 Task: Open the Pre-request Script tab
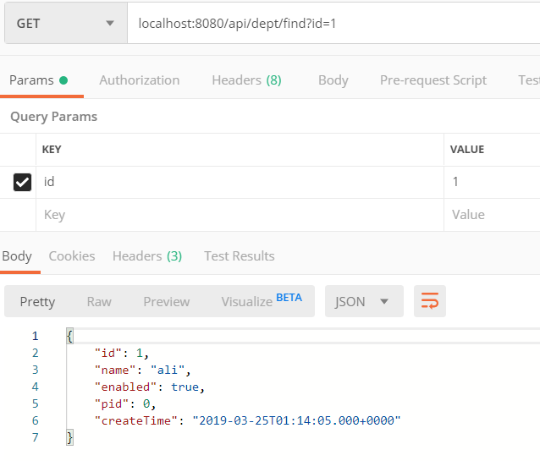[433, 80]
